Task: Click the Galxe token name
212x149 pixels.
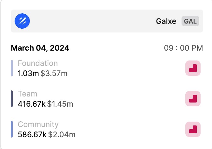Action: point(166,21)
